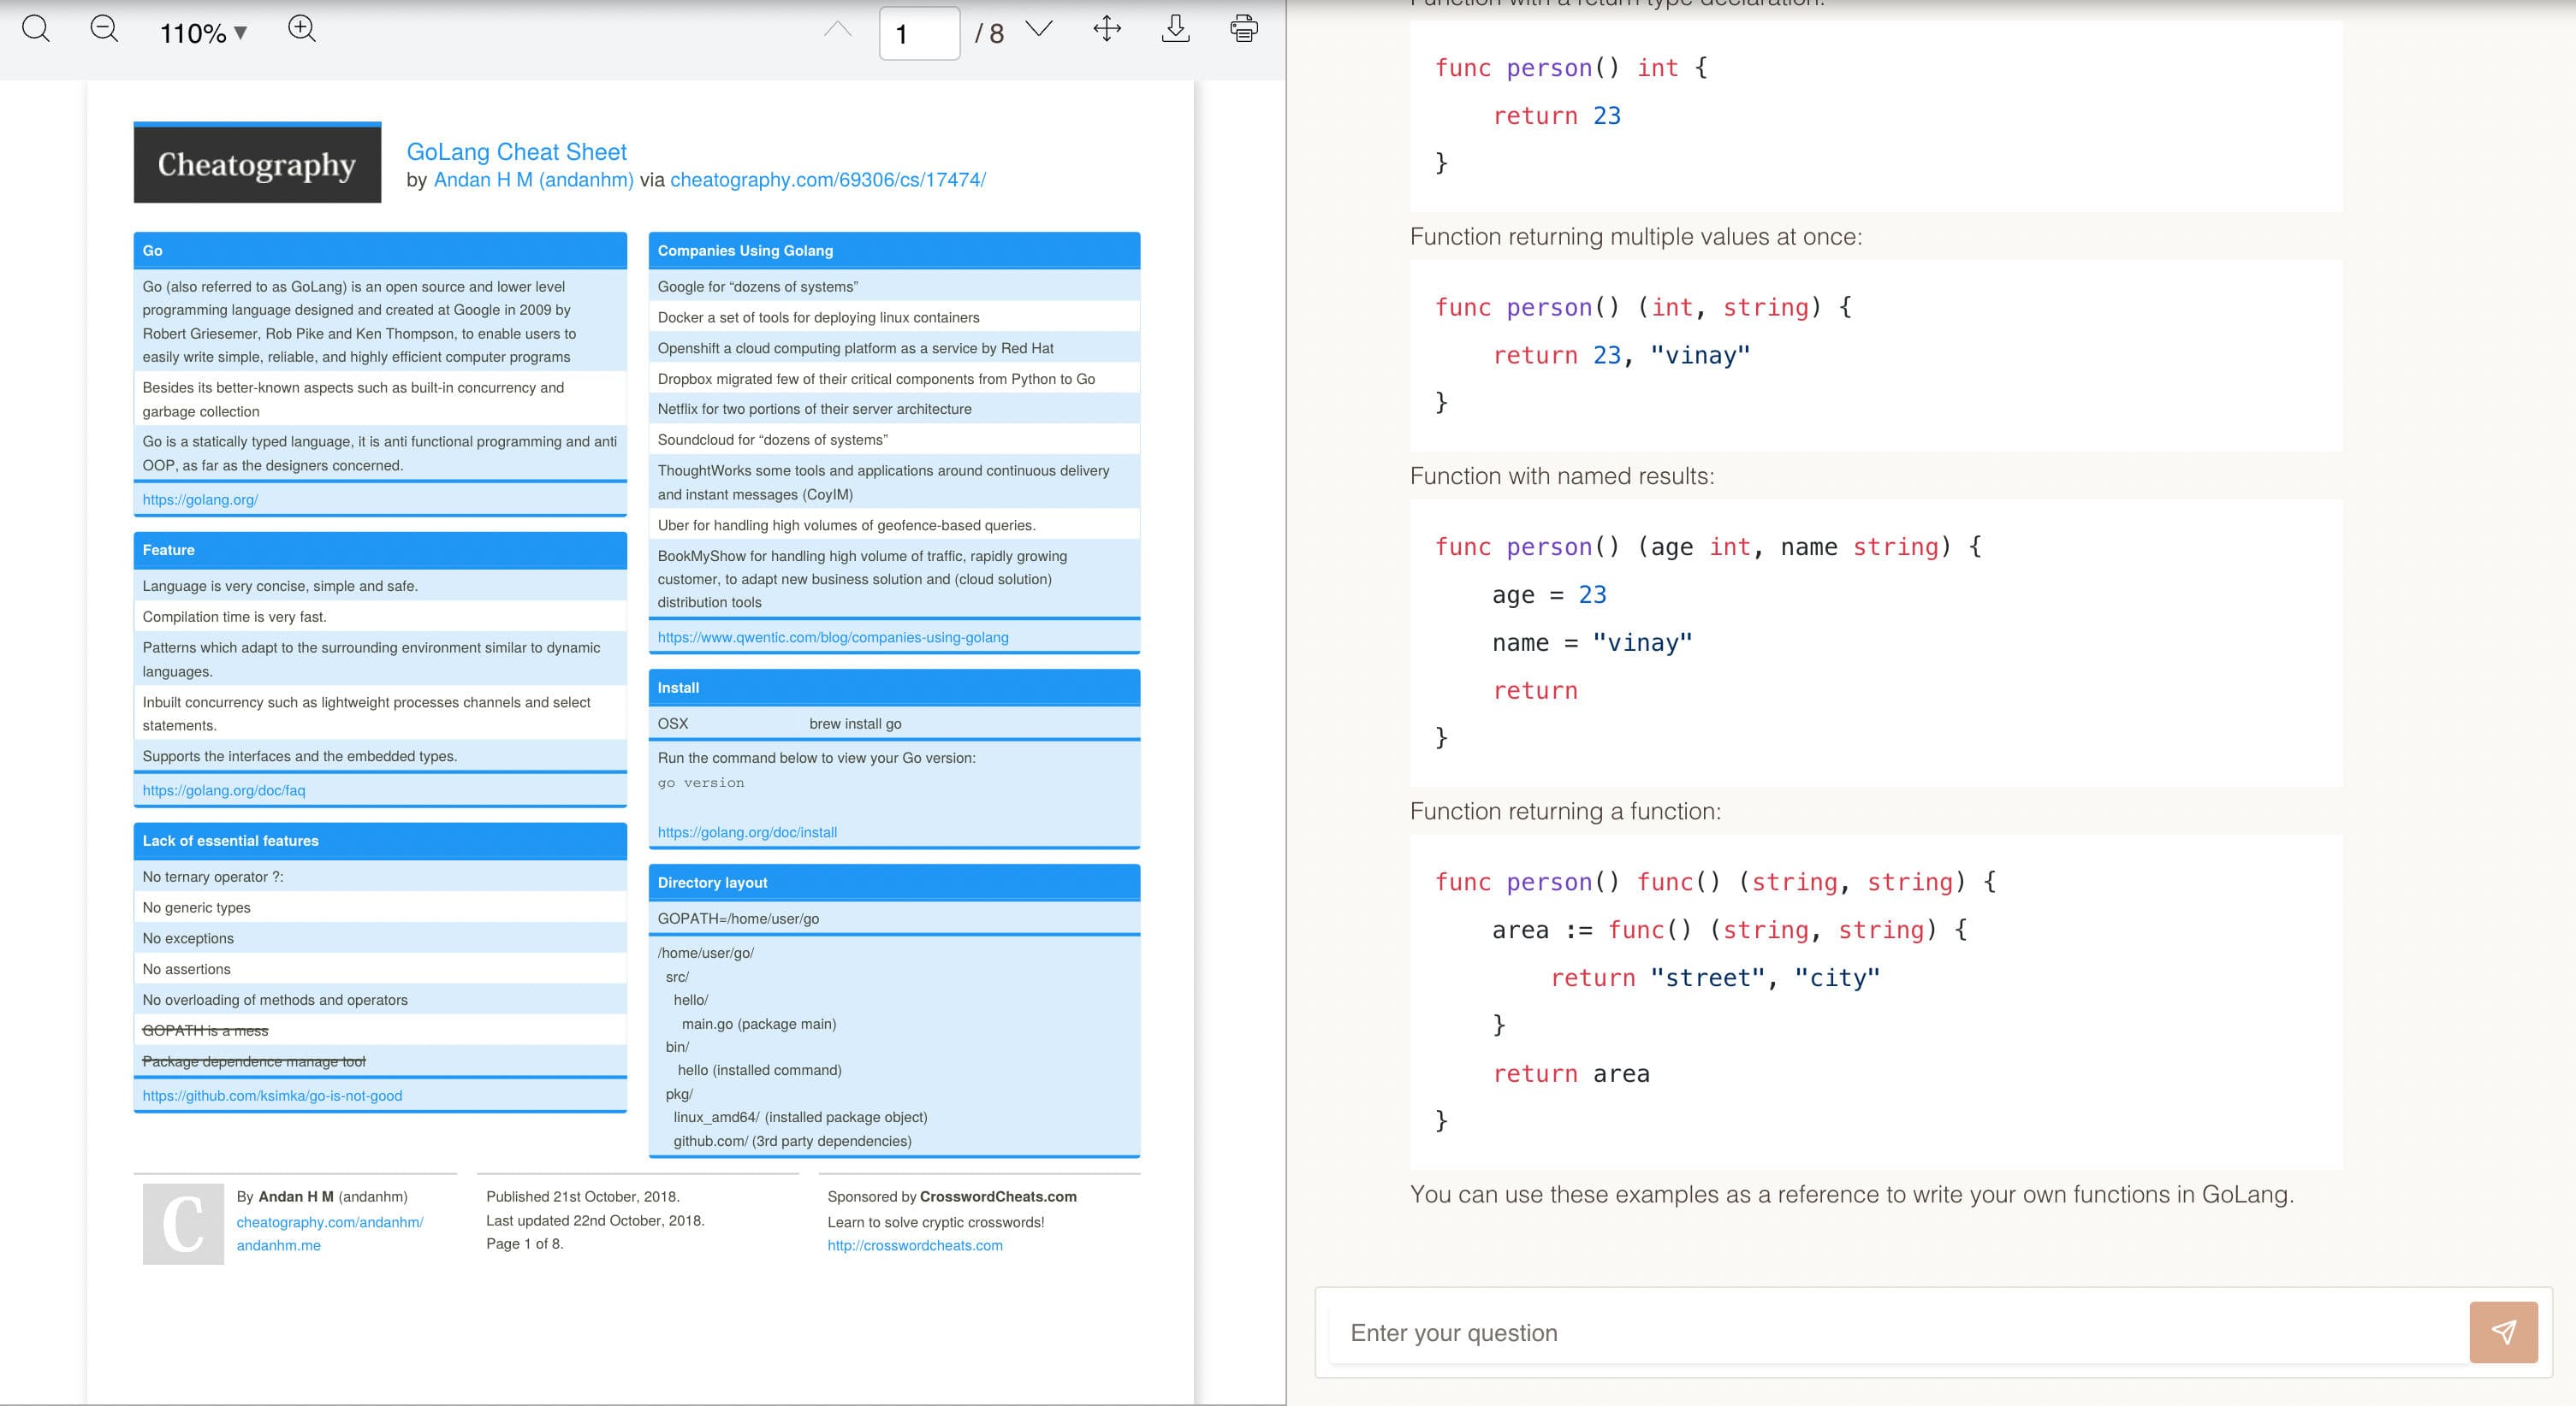The width and height of the screenshot is (2576, 1406).
Task: Open the https://golang.org/doc/faq link
Action: point(224,790)
